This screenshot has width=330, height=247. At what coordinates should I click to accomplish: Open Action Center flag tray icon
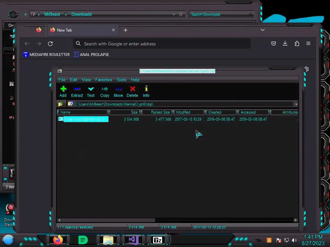pos(279,240)
